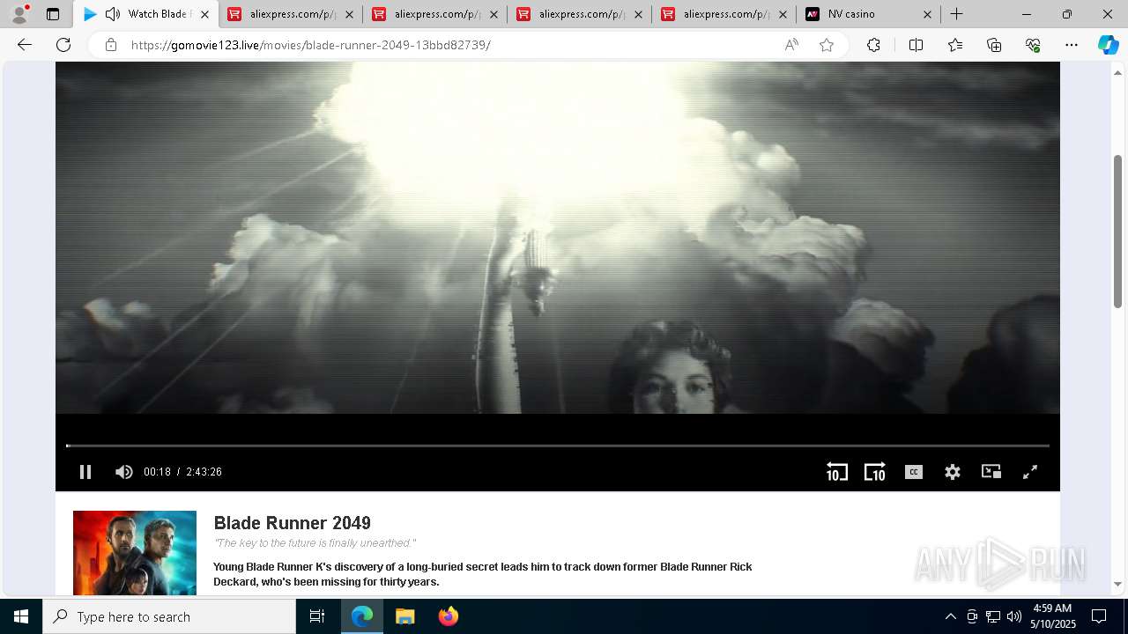Close the NV casino tab
Image resolution: width=1128 pixels, height=634 pixels.
(927, 14)
